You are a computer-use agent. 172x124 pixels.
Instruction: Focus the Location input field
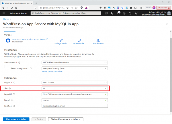[75, 106]
